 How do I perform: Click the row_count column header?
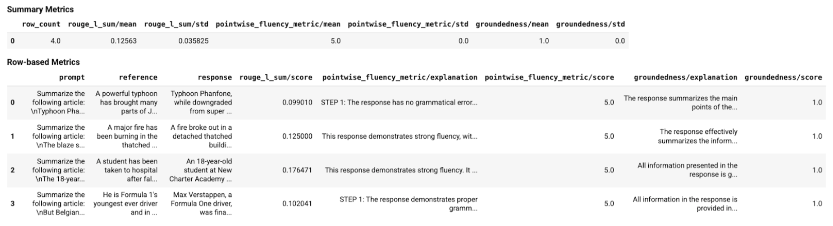coord(41,24)
